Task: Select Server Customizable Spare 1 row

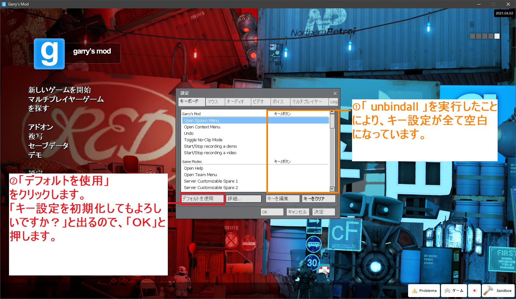Action: [255, 181]
